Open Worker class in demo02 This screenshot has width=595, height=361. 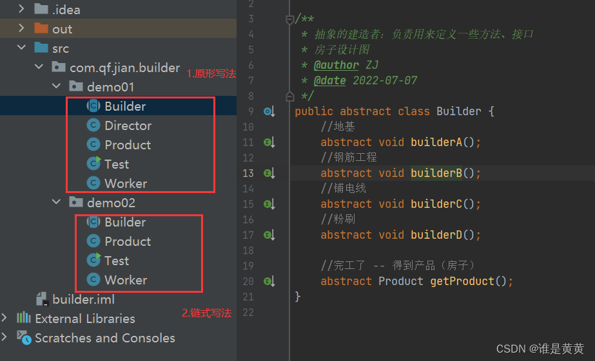point(126,280)
